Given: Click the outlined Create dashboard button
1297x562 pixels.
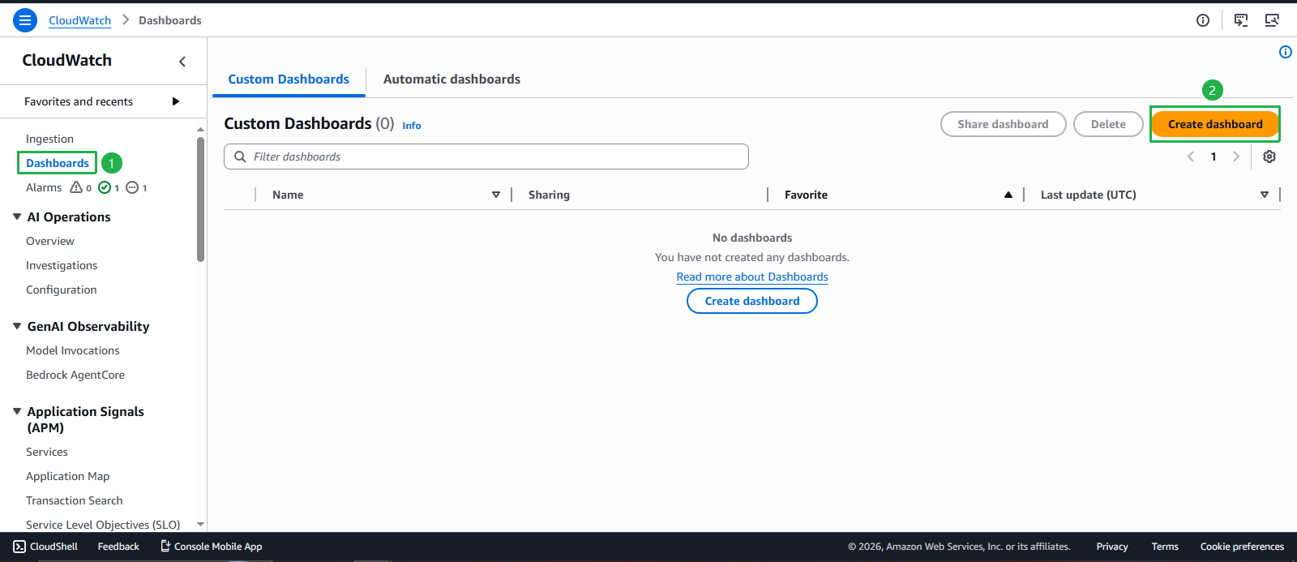Looking at the screenshot, I should pyautogui.click(x=752, y=301).
